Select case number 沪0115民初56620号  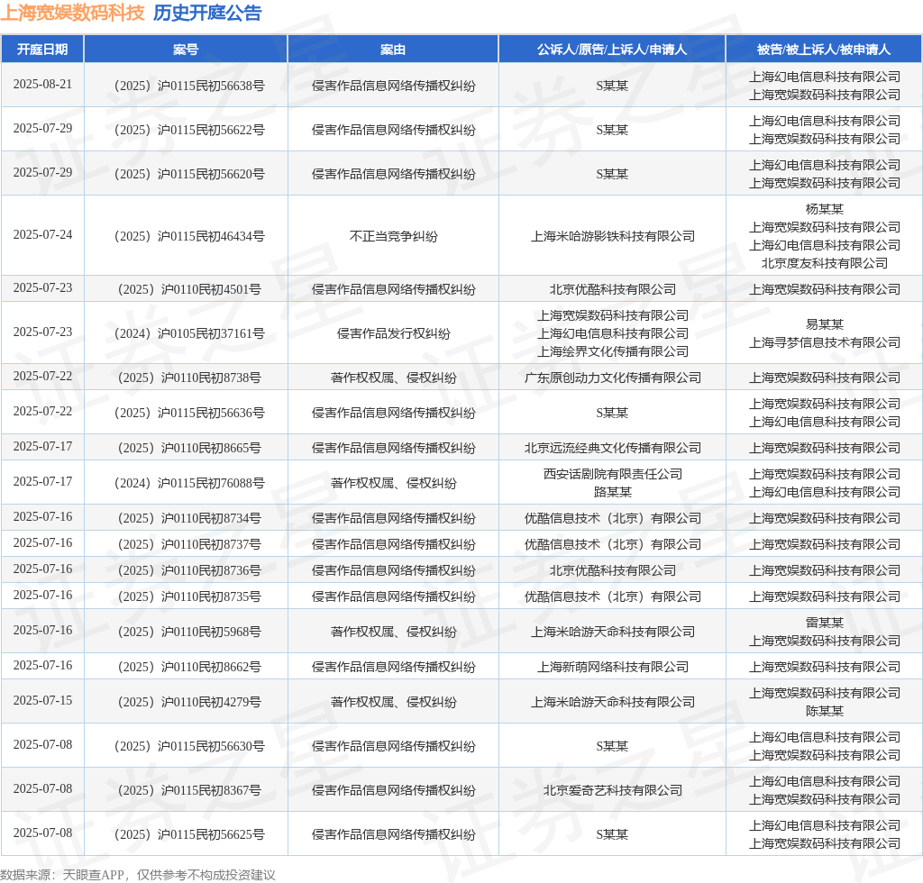click(189, 174)
